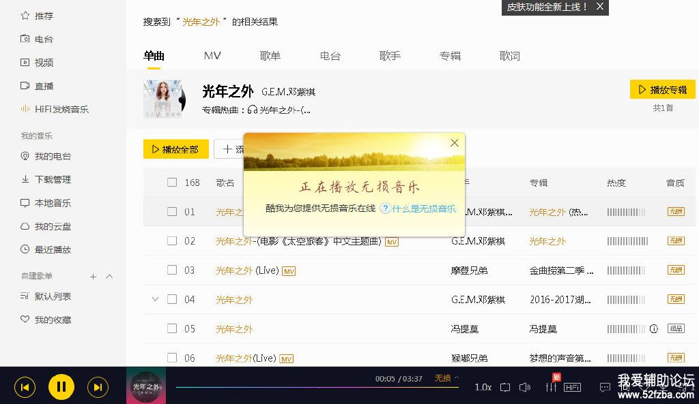
Task: Open song 04 title 光年之外
Action: click(235, 300)
